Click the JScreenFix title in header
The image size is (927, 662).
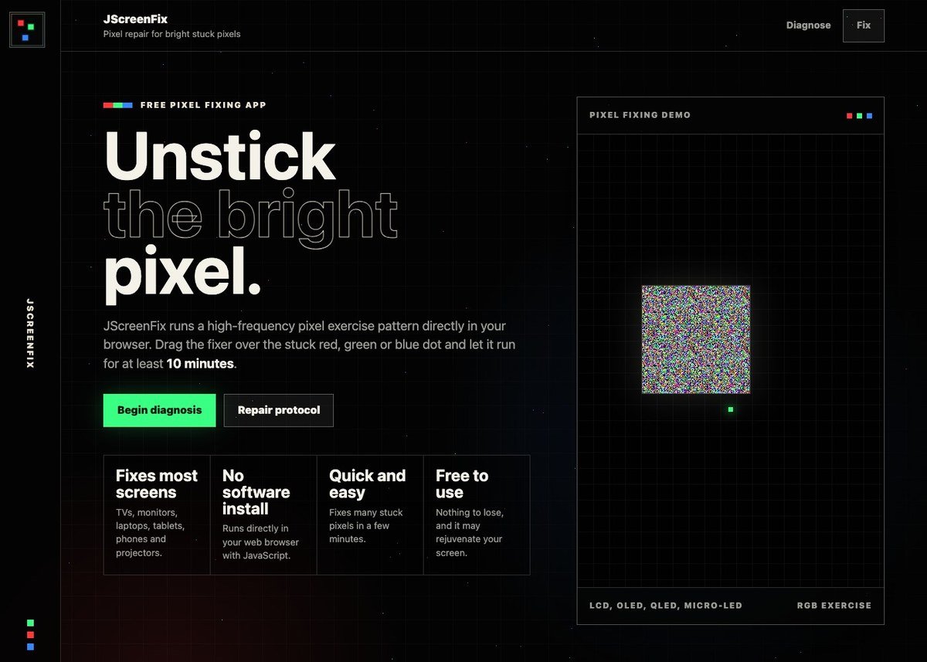tap(135, 19)
